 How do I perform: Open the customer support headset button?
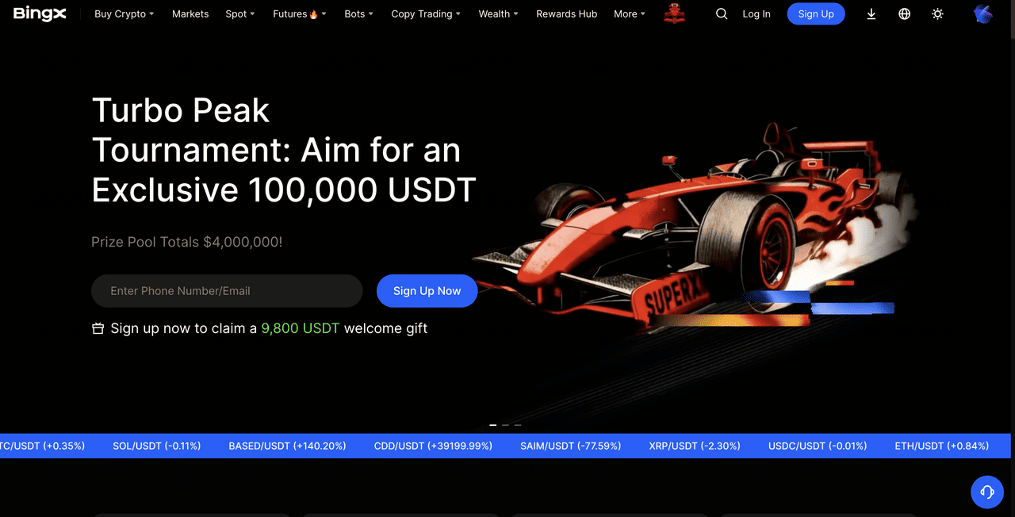[x=987, y=492]
